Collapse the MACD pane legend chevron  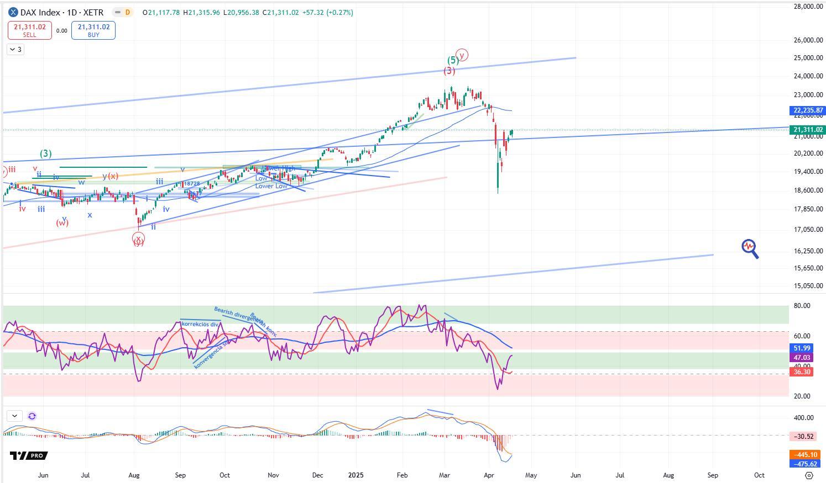[14, 416]
